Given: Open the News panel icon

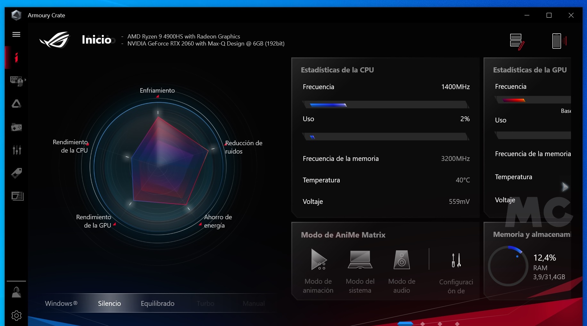Looking at the screenshot, I should coord(17,196).
